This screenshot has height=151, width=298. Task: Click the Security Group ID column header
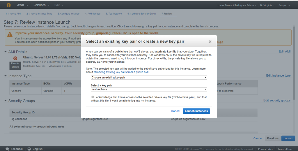[x=23, y=112]
